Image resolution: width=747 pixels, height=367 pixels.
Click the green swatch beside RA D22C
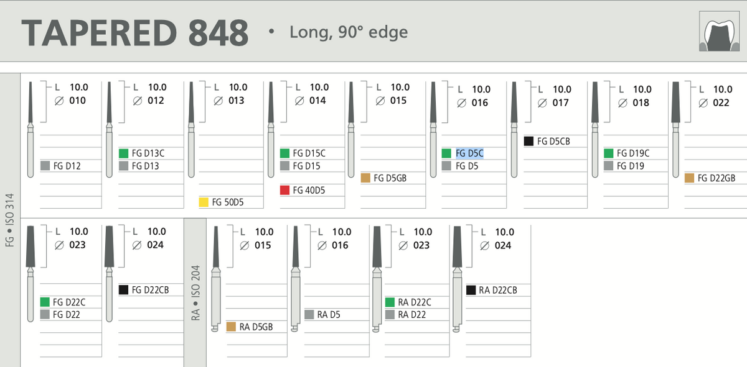[390, 302]
